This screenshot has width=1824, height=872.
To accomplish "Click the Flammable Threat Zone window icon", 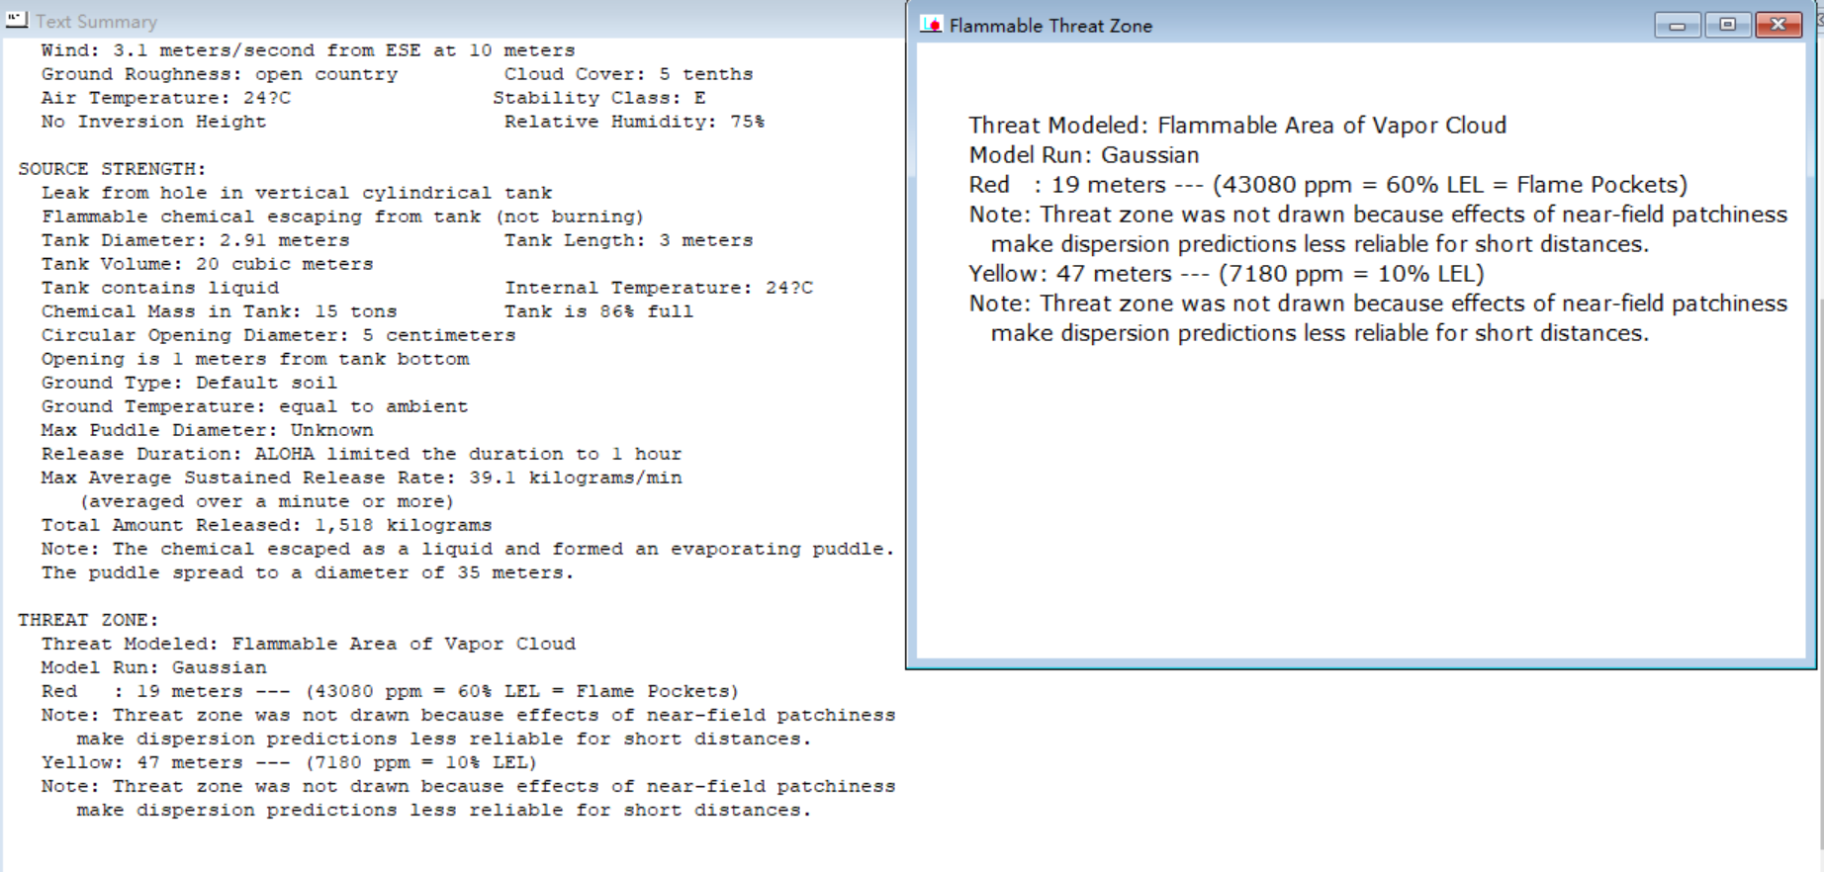I will coord(931,25).
